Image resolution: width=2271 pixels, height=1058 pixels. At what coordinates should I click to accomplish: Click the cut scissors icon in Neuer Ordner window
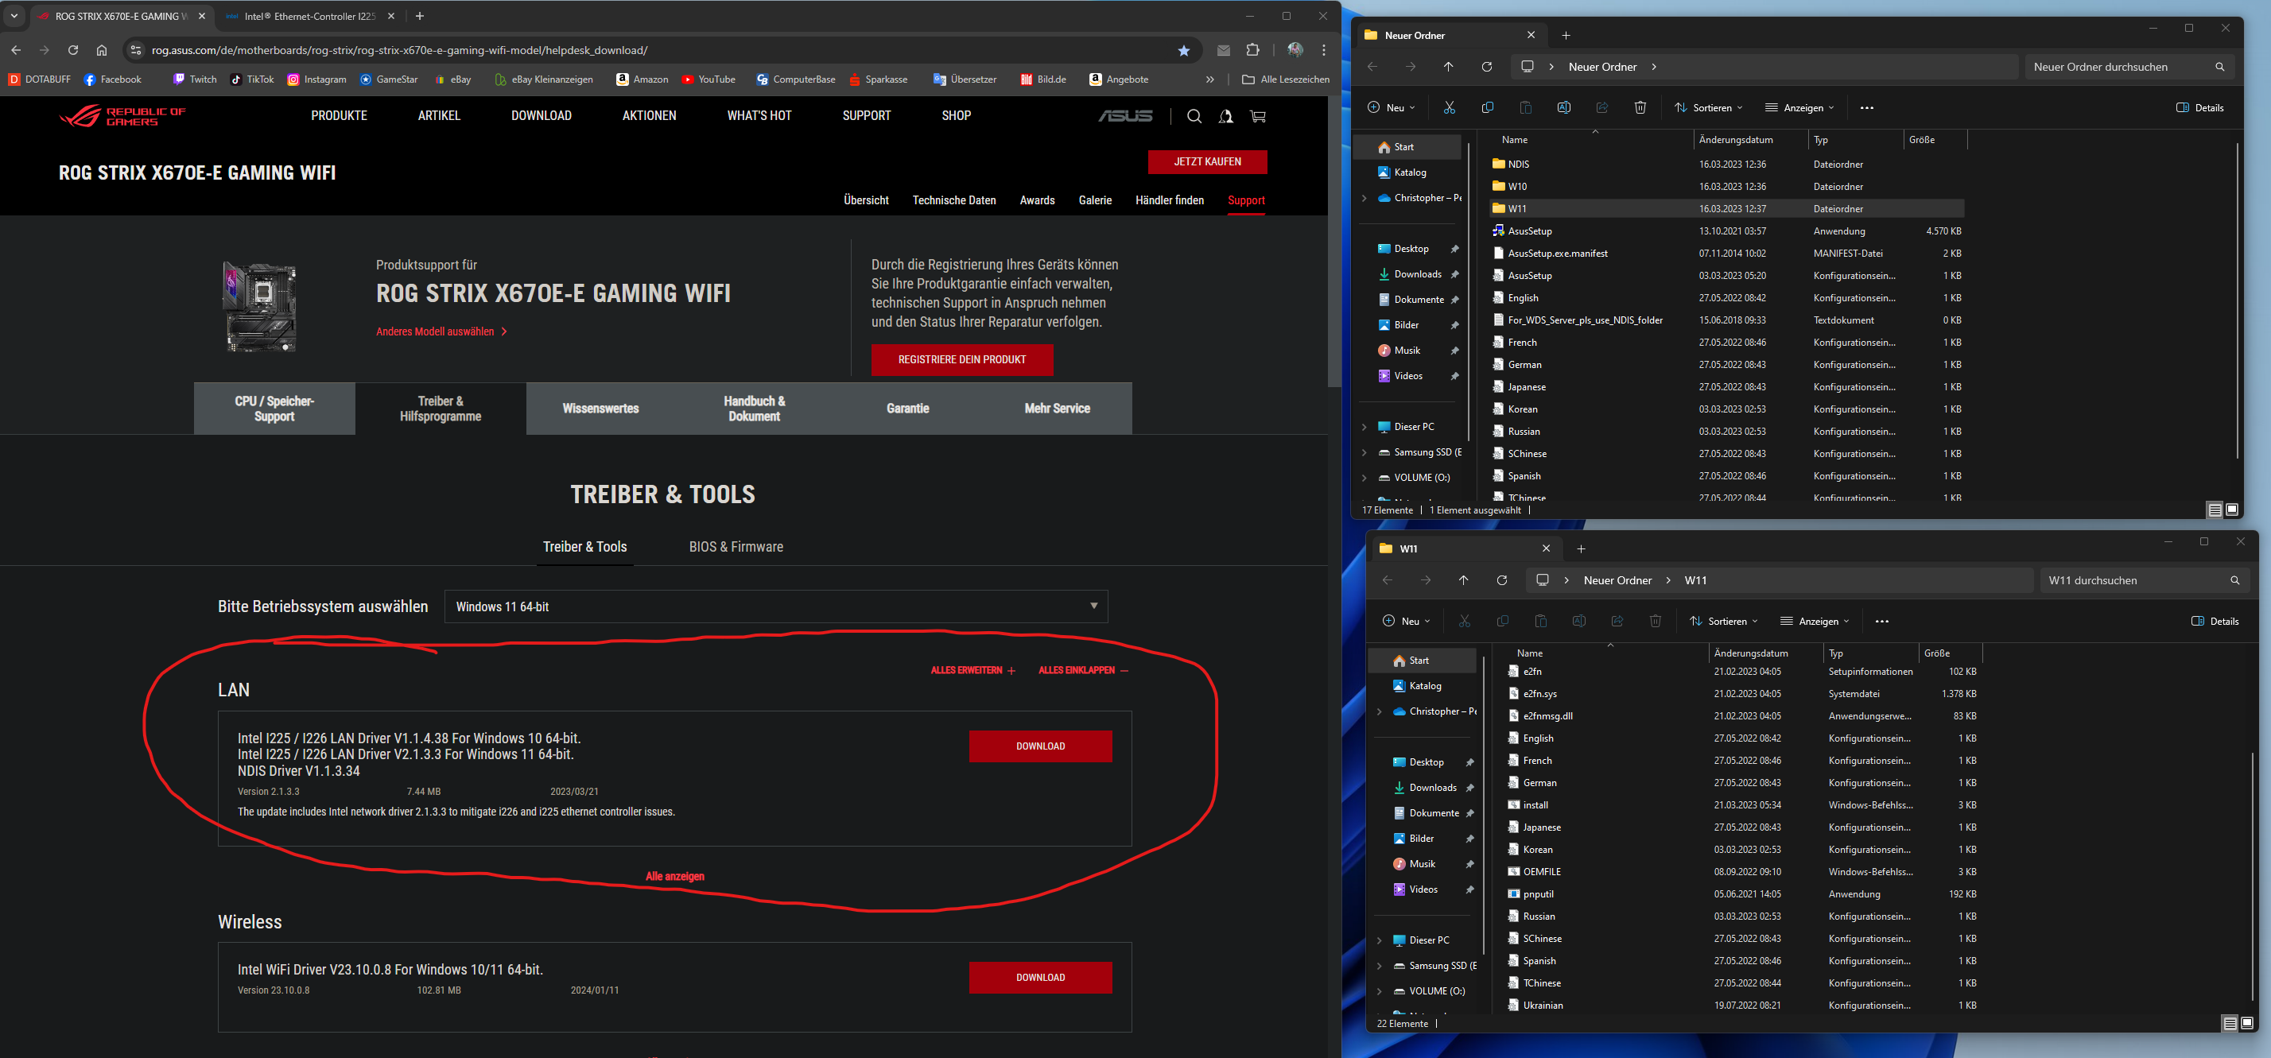click(x=1449, y=107)
